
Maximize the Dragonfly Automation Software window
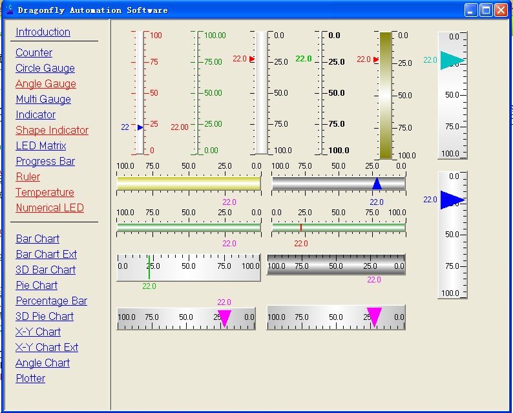486,10
